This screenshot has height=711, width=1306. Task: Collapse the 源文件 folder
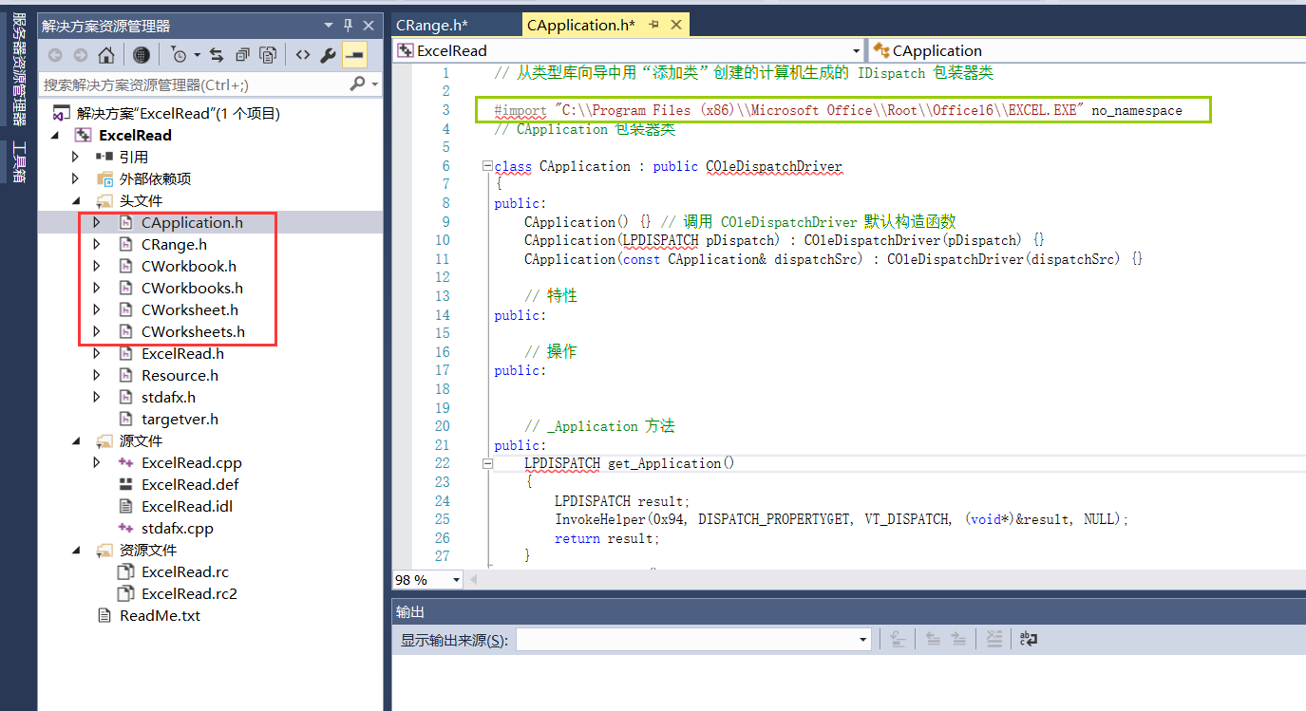[76, 440]
